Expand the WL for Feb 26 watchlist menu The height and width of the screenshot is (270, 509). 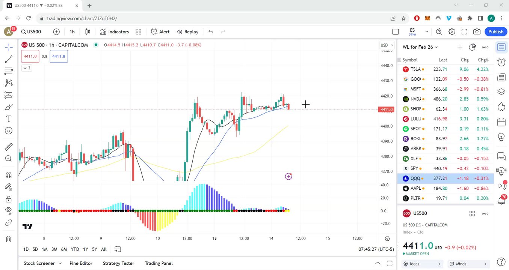(420, 47)
